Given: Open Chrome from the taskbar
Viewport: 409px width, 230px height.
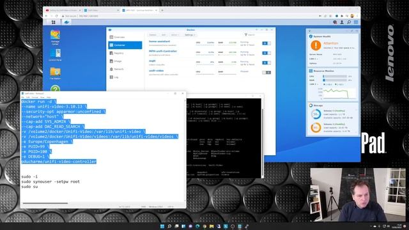Looking at the screenshot, I should point(204,226).
